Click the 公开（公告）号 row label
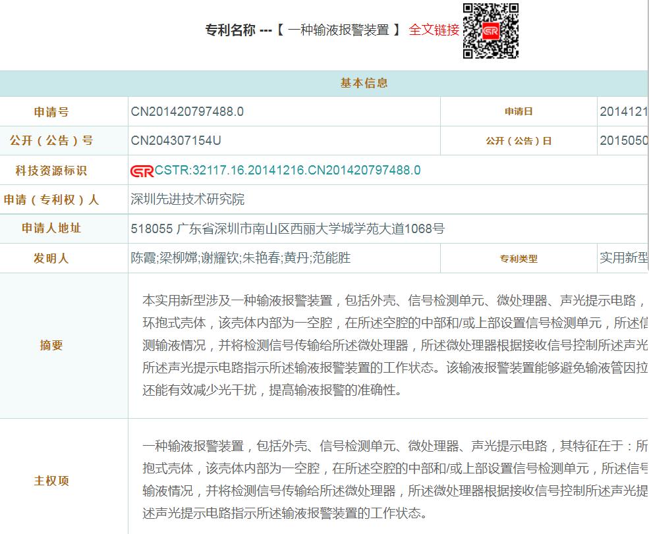This screenshot has height=534, width=649. point(51,141)
